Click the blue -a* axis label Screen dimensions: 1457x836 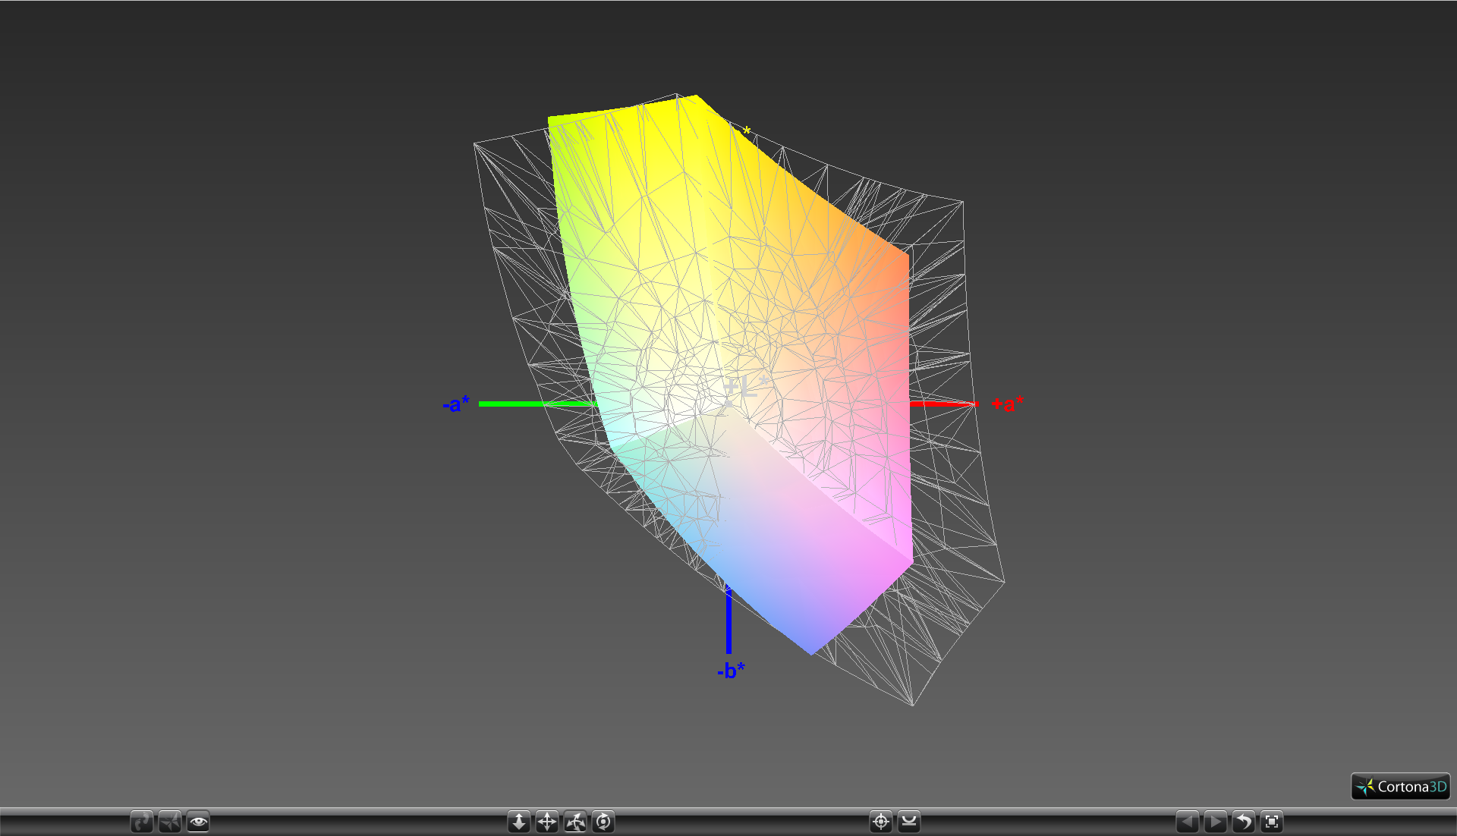tap(456, 404)
